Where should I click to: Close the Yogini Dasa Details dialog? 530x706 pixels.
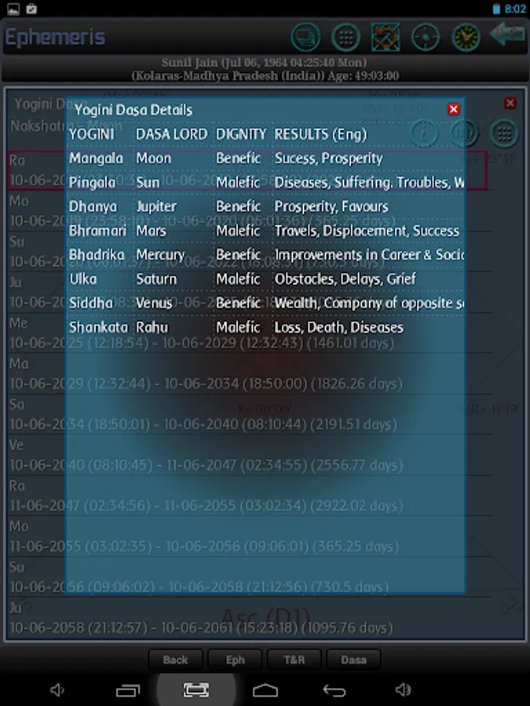pos(453,109)
